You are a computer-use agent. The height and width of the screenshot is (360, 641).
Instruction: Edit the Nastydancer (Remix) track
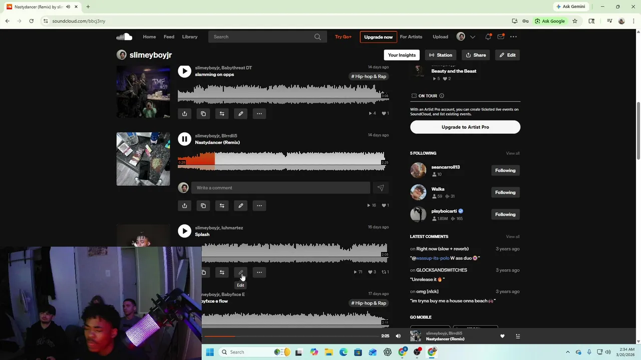click(240, 205)
